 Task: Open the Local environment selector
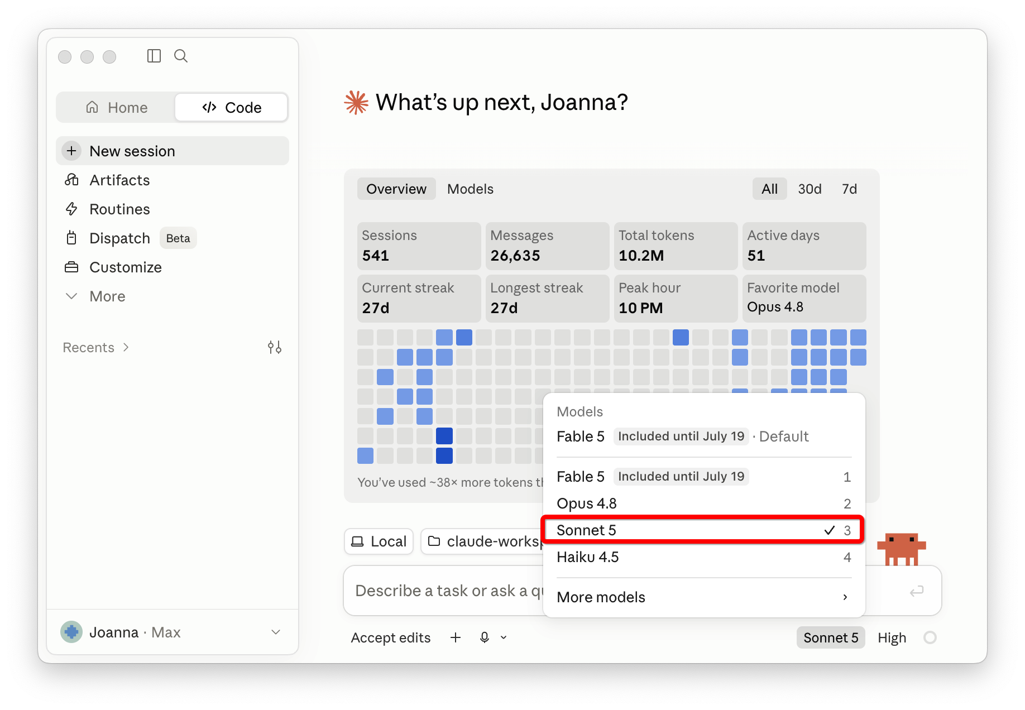click(x=379, y=541)
